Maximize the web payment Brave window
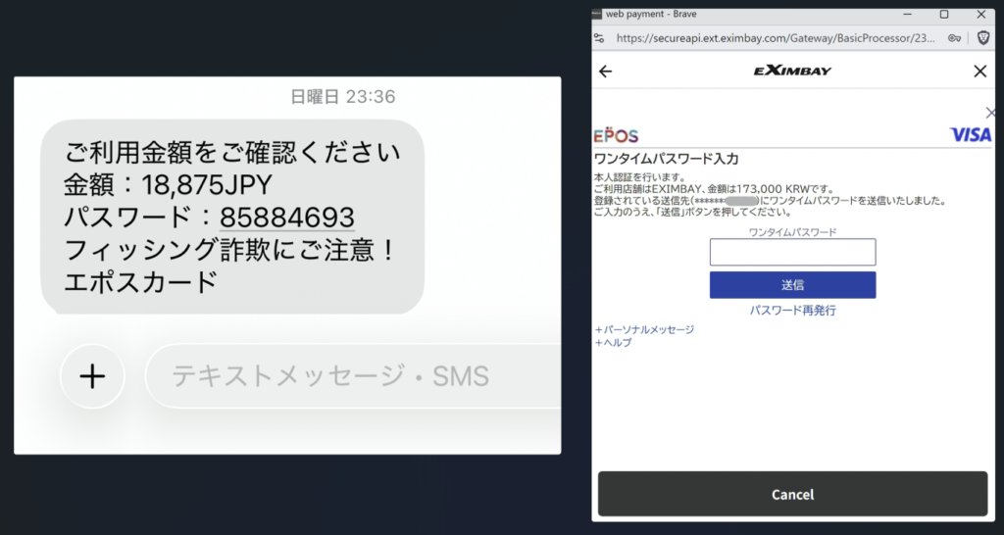The image size is (1004, 535). [944, 14]
